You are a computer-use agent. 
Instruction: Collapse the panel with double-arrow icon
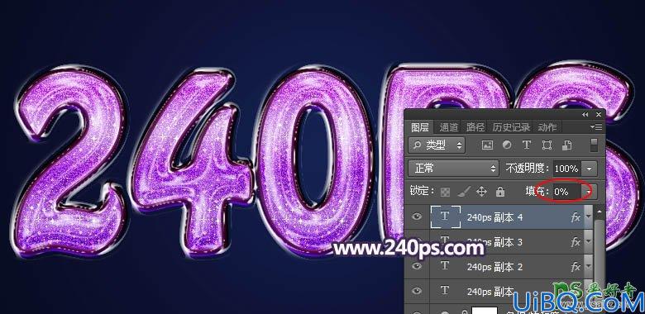click(x=585, y=115)
